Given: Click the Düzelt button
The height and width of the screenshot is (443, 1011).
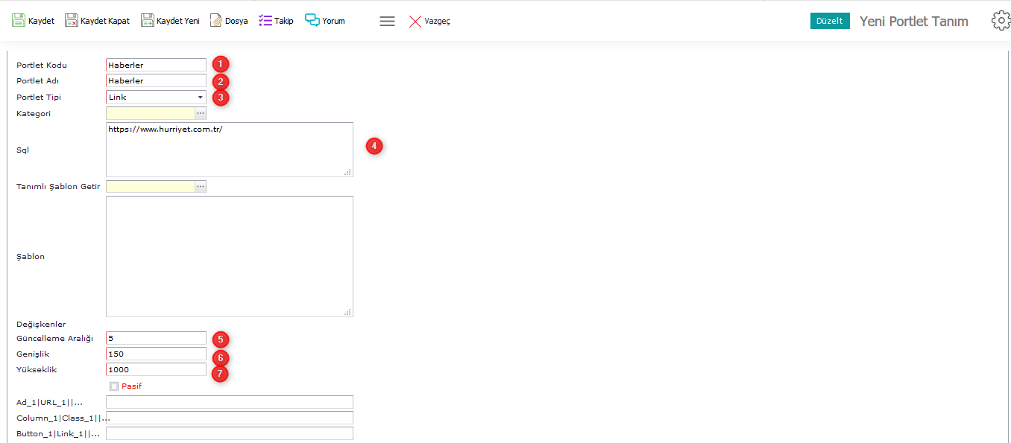Looking at the screenshot, I should point(829,21).
